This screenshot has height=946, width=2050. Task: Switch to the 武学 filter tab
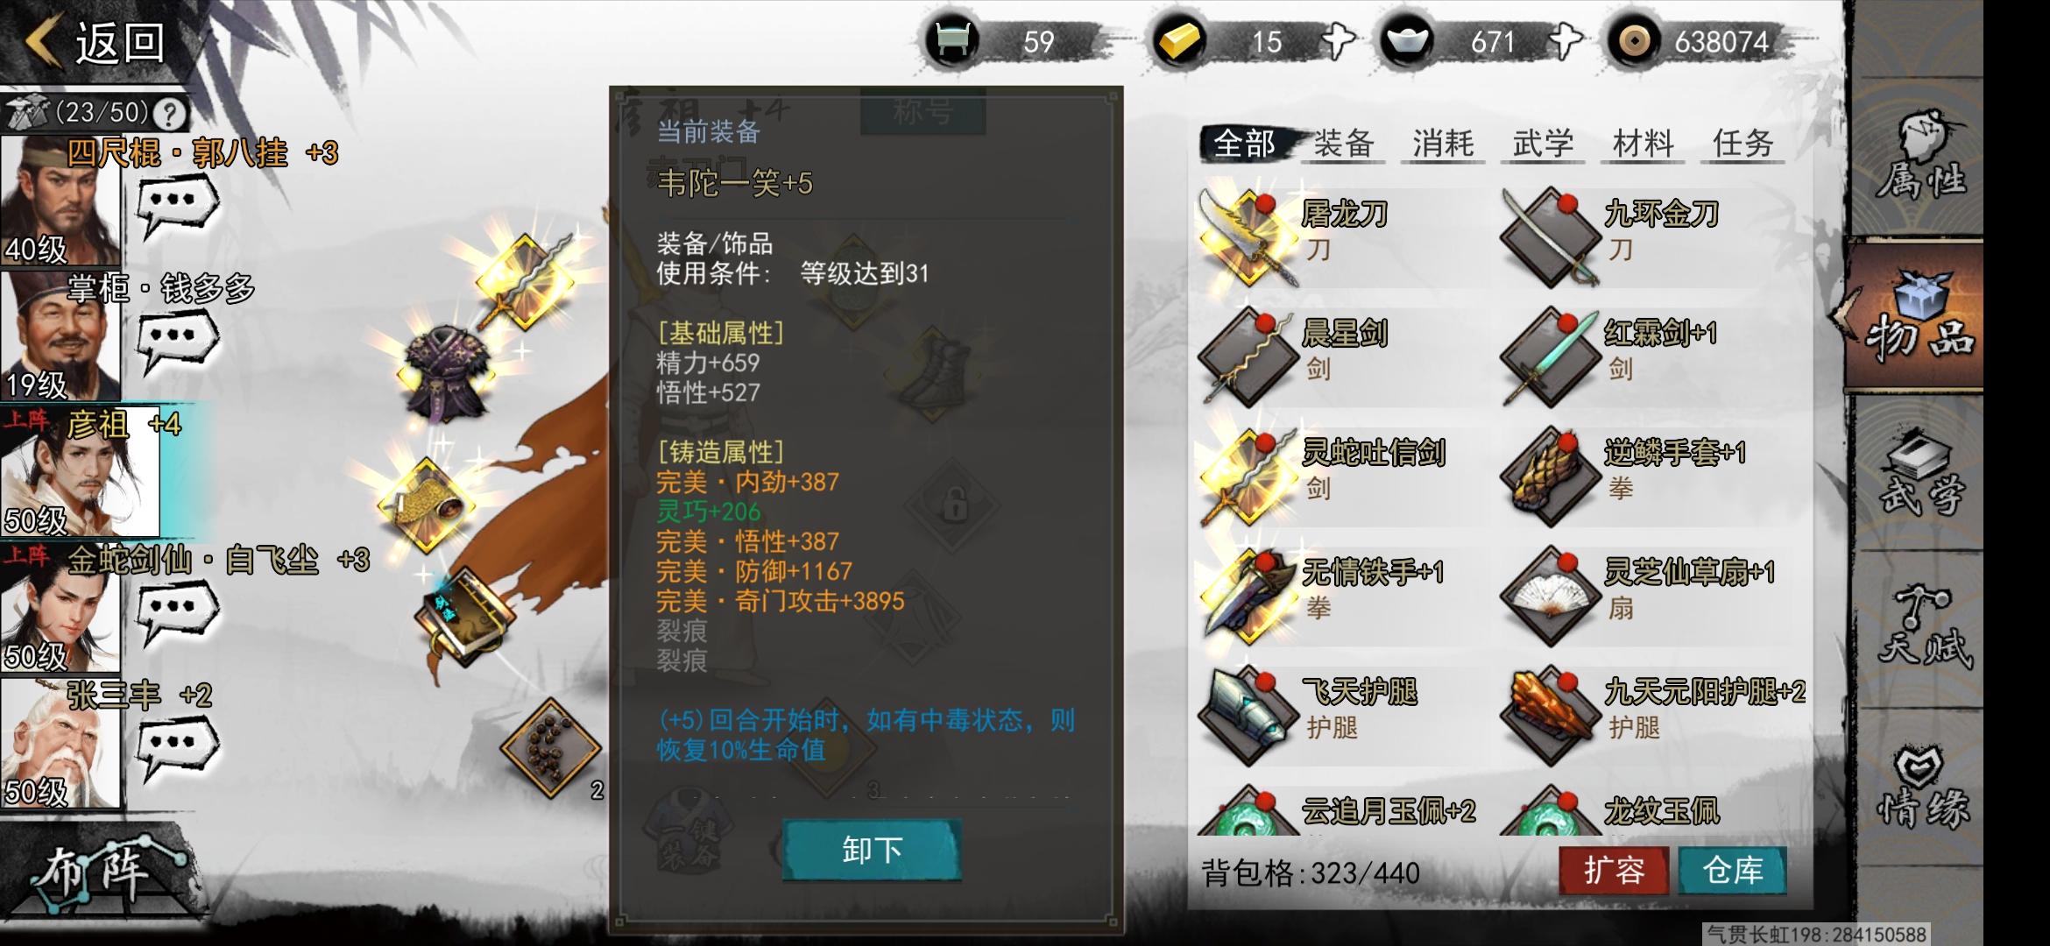1543,143
